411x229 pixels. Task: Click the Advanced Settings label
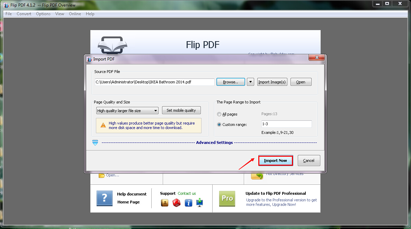coord(214,143)
